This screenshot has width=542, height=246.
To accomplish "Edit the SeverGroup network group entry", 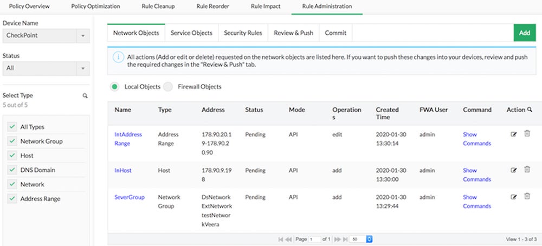I will 514,197.
